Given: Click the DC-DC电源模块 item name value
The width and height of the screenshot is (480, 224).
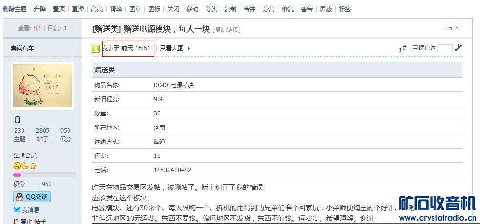Looking at the screenshot, I should (x=174, y=85).
